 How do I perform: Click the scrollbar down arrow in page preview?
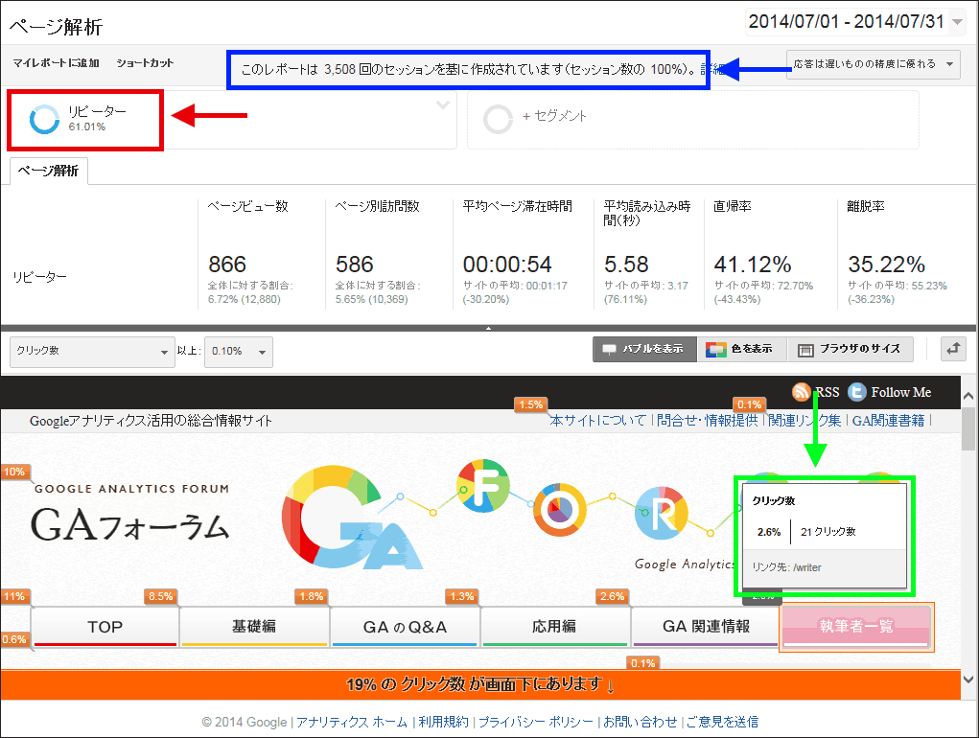(967, 680)
